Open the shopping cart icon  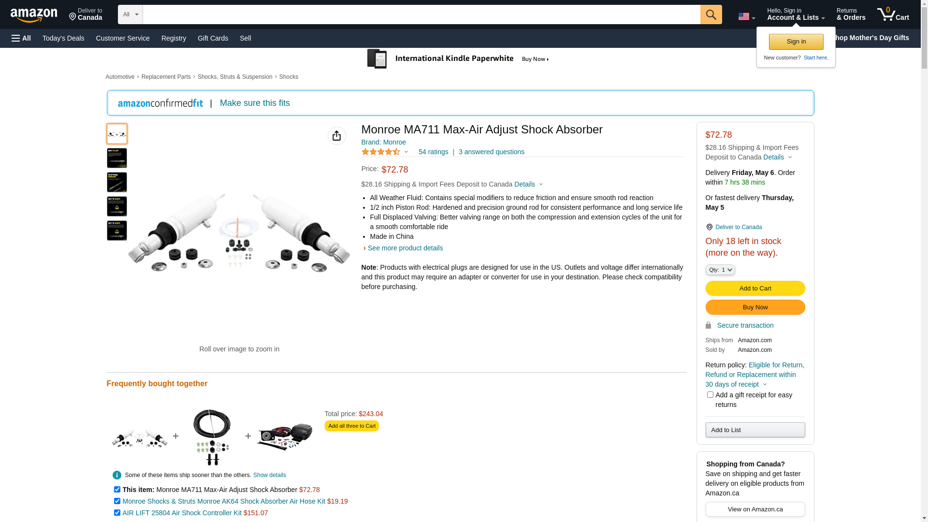pyautogui.click(x=893, y=14)
